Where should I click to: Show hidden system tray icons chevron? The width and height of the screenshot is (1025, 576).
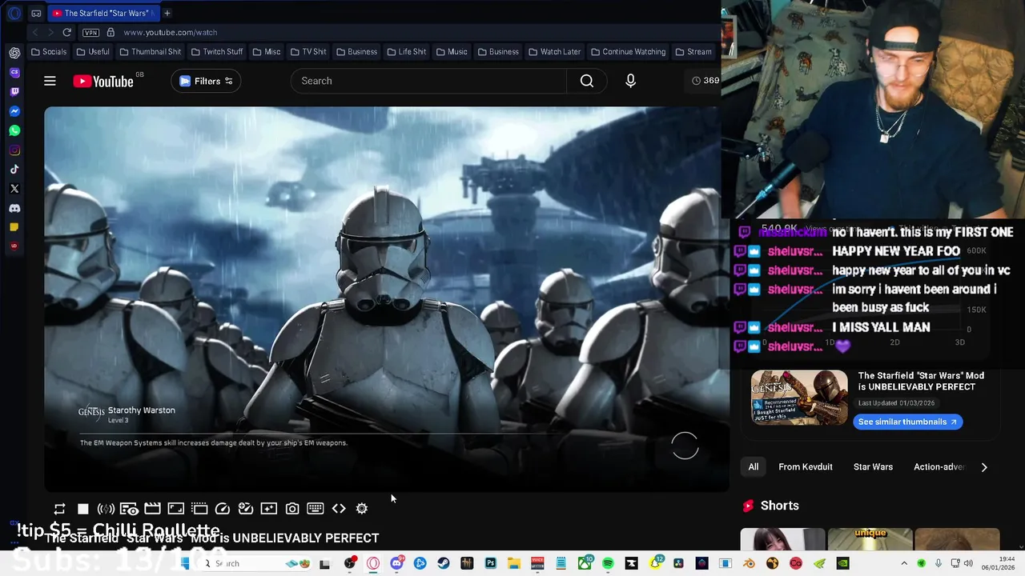(904, 563)
